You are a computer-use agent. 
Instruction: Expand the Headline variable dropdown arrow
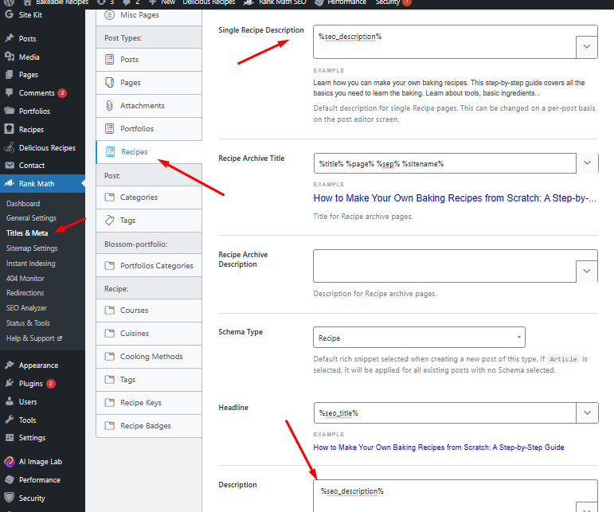tap(587, 413)
